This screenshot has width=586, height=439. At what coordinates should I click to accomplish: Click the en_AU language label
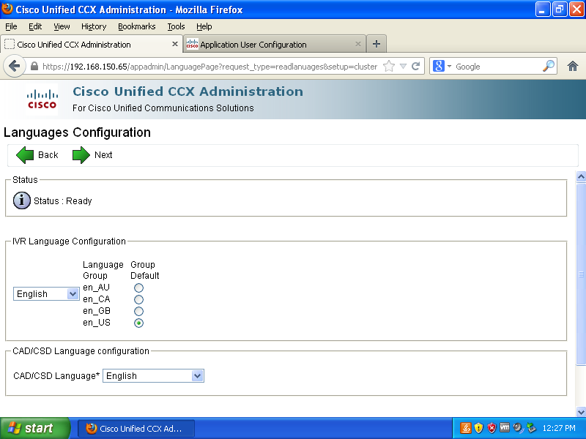click(x=97, y=288)
